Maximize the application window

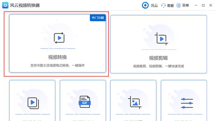pyautogui.click(x=203, y=5)
